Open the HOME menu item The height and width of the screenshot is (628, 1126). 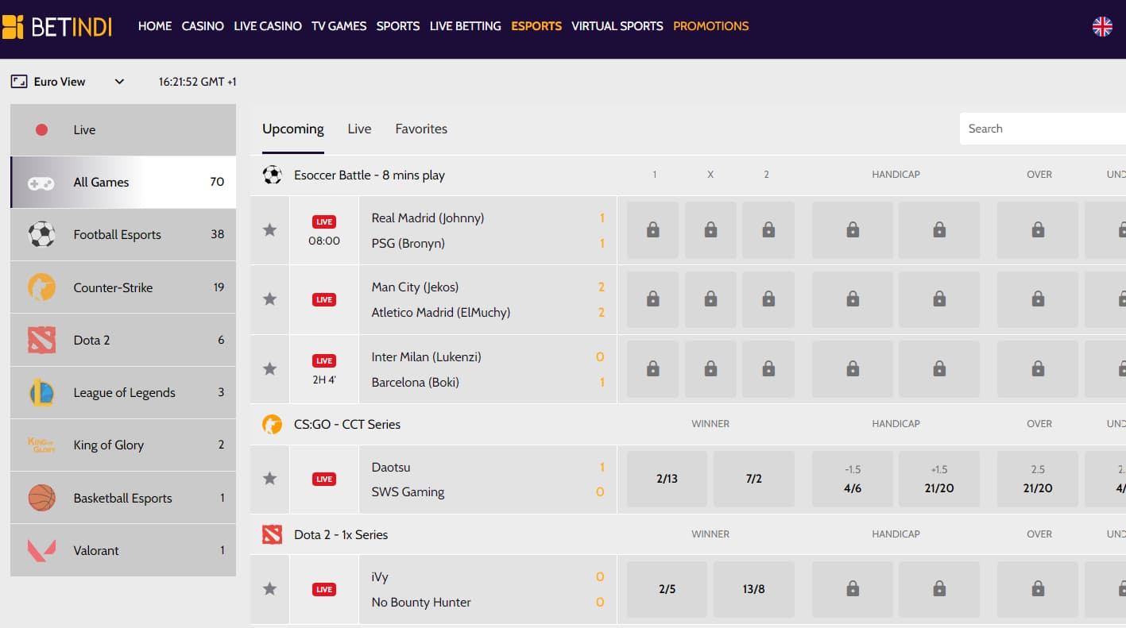coord(155,26)
